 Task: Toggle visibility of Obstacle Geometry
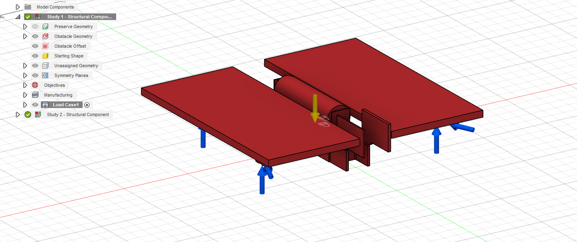(35, 36)
